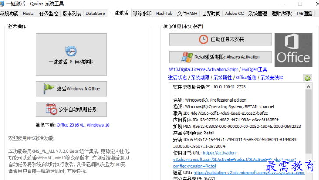Click the scrollbar up arrow in info box

coord(308,87)
